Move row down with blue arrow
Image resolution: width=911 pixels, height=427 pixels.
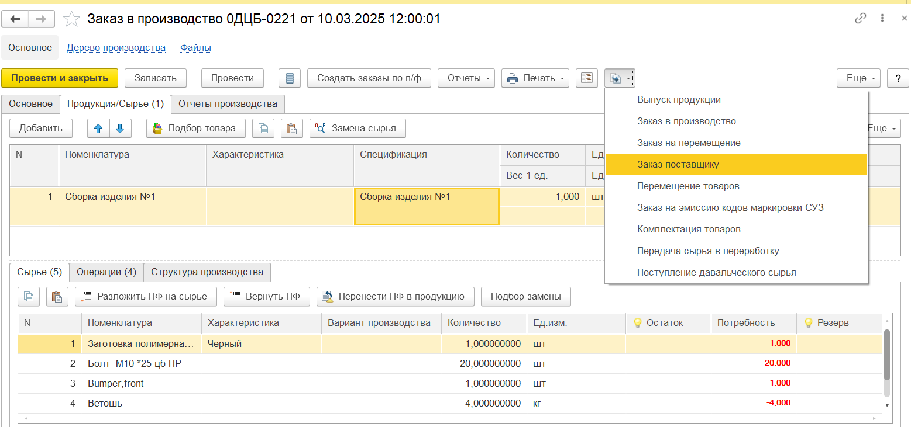tap(120, 129)
